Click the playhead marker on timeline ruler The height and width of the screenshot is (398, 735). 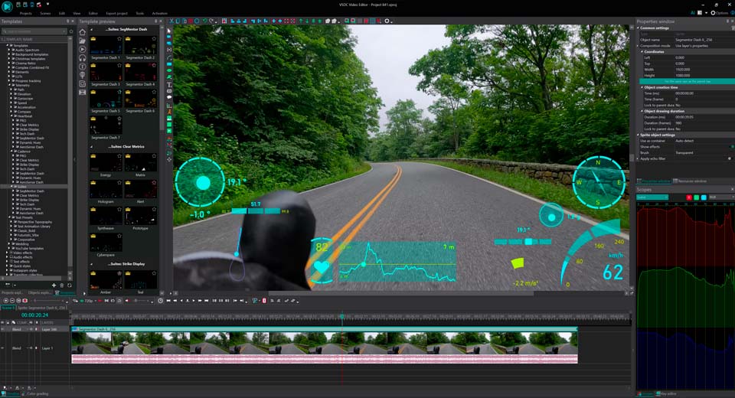coord(342,318)
